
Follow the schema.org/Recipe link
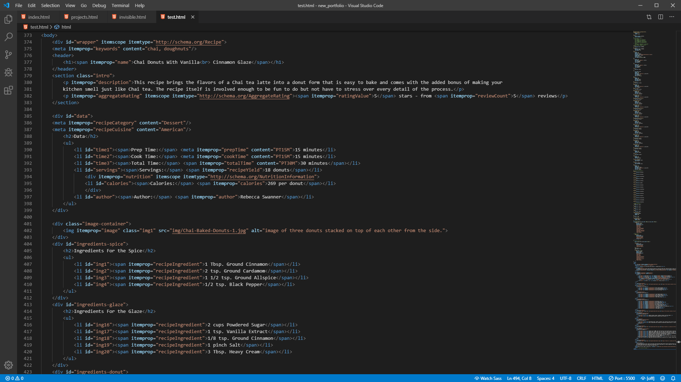[x=188, y=42]
